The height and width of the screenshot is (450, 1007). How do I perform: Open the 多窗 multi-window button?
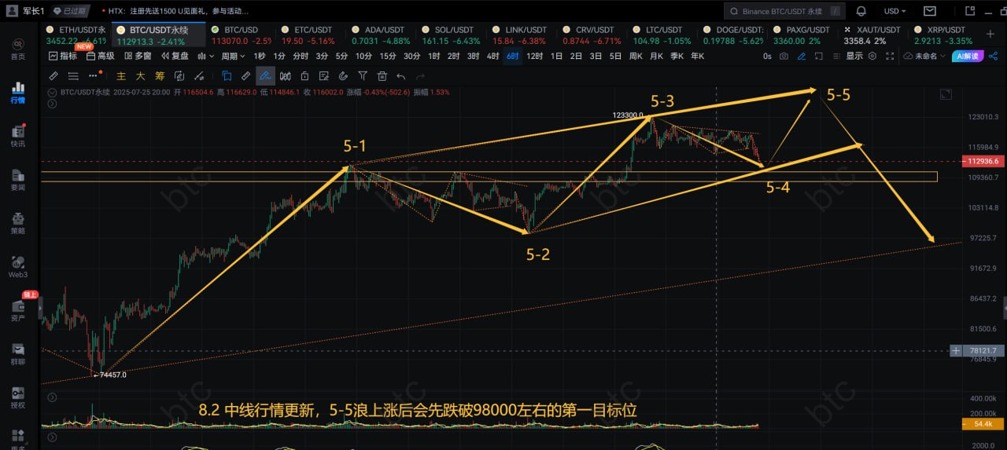click(x=137, y=57)
